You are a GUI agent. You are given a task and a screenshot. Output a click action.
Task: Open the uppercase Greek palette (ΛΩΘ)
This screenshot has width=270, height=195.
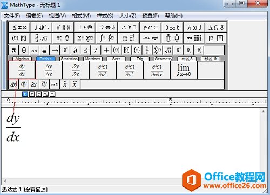pos(216,27)
